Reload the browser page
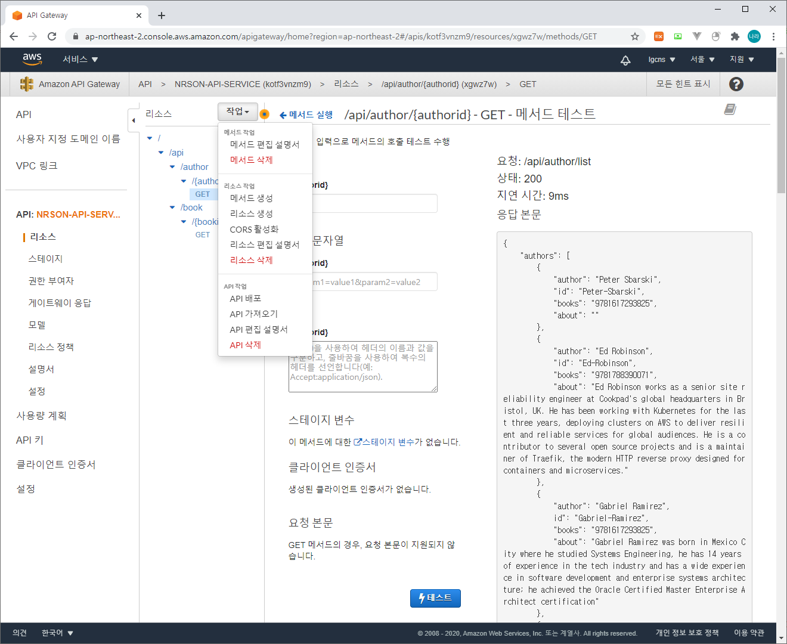787x644 pixels. tap(52, 36)
